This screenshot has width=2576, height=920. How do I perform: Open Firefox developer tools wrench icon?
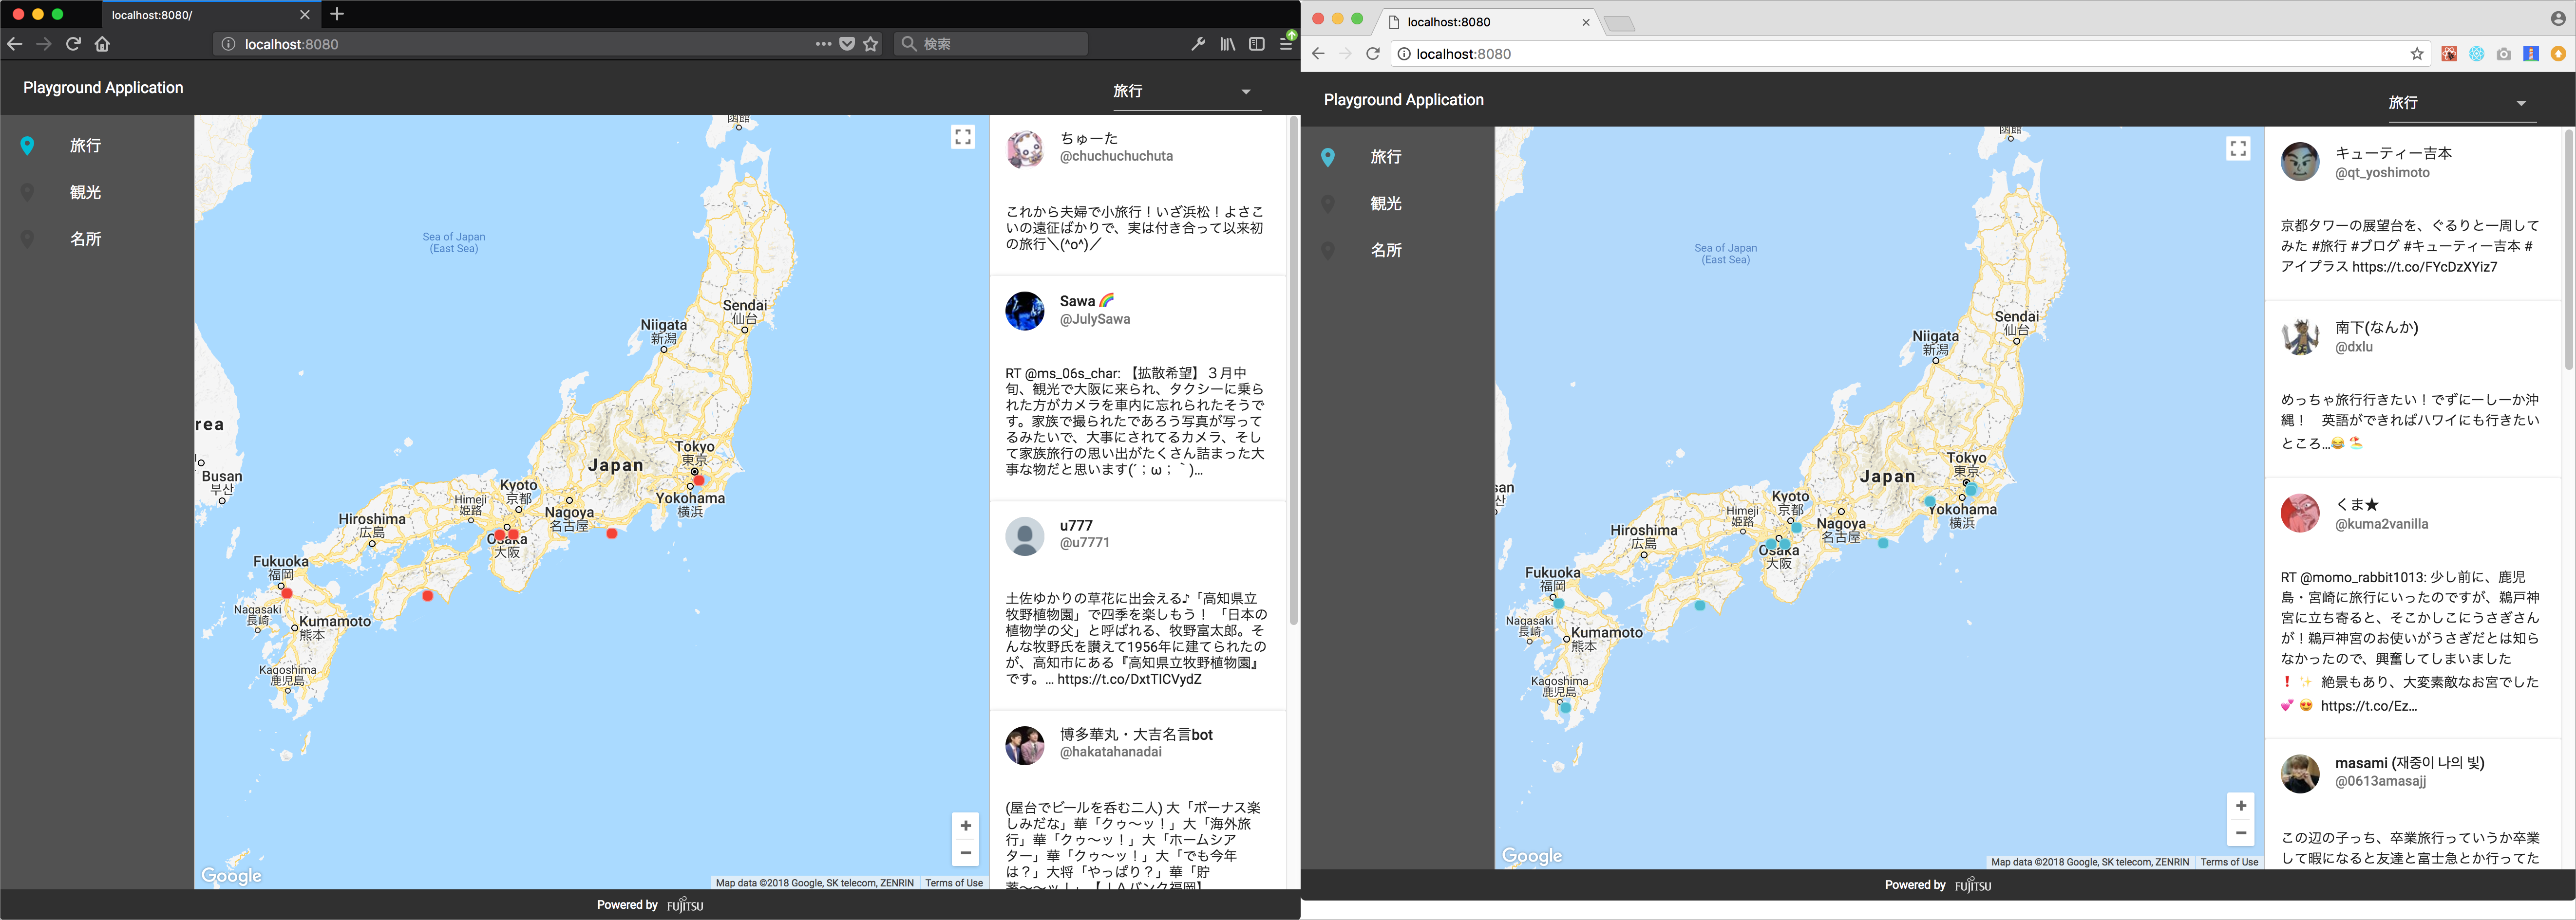tap(1198, 44)
